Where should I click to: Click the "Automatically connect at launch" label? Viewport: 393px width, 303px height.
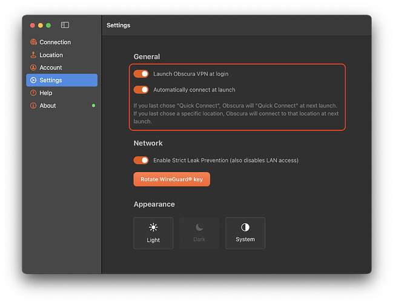[194, 90]
